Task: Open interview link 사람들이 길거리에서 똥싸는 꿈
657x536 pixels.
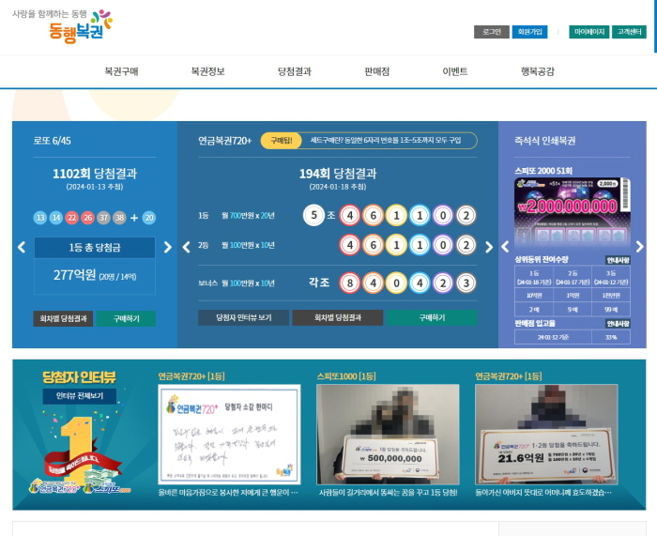Action: [388, 493]
